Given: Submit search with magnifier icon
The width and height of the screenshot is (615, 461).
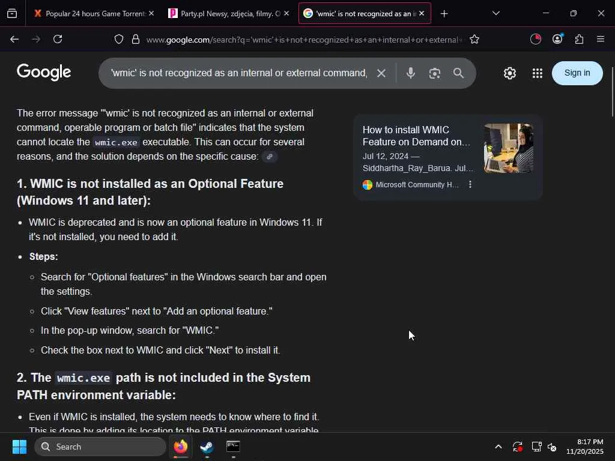Looking at the screenshot, I should pyautogui.click(x=458, y=73).
